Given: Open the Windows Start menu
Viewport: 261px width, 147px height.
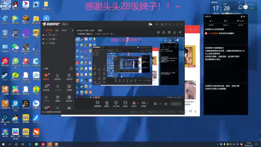Looking at the screenshot, I should 3,144.
